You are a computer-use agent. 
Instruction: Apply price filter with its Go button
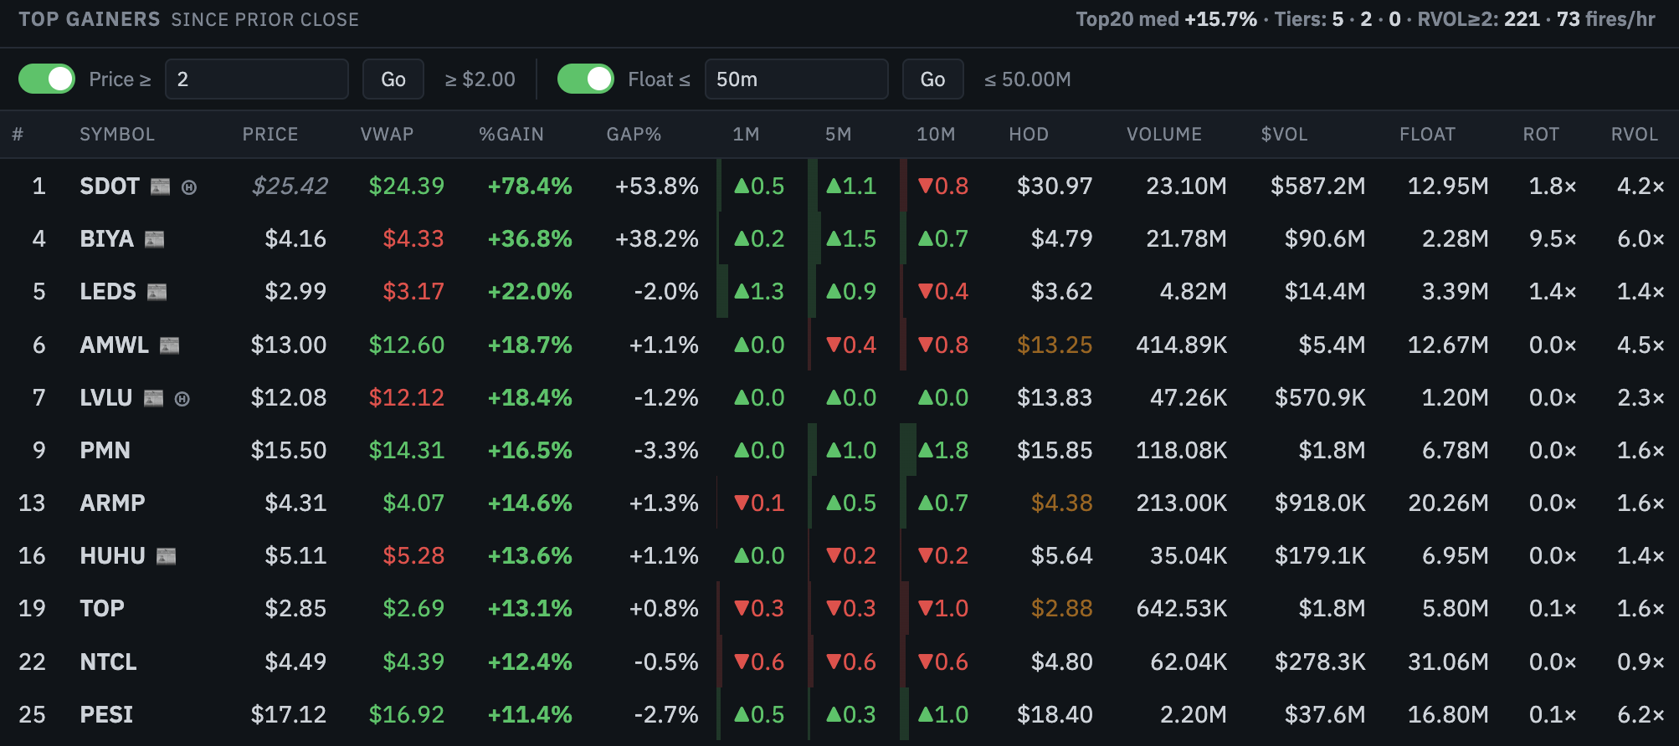tap(393, 79)
